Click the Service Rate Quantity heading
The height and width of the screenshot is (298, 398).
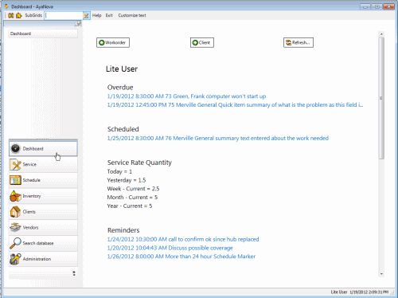[139, 163]
